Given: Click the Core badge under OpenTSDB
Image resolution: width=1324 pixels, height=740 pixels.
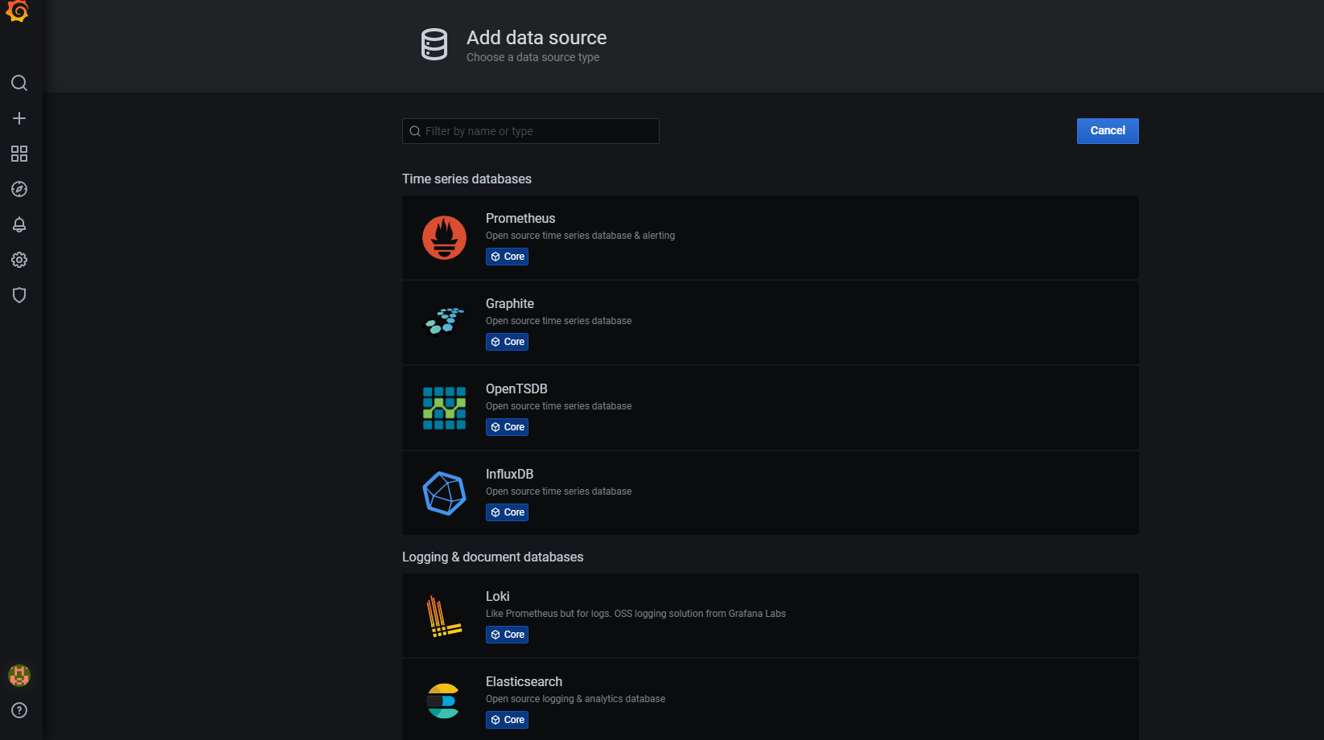Looking at the screenshot, I should tap(507, 427).
